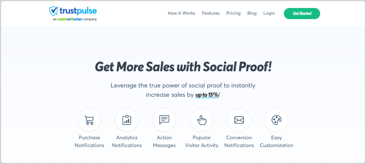Open the Easy Customization text label
This screenshot has height=164, width=366.
click(277, 141)
